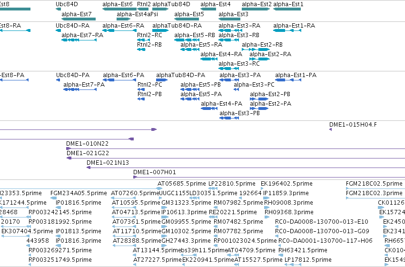Select protein alpha-Est4-PA
Image resolution: width=405 pixels, height=267 pixels.
click(221, 104)
